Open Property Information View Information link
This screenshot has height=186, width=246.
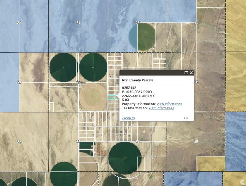[169, 104]
